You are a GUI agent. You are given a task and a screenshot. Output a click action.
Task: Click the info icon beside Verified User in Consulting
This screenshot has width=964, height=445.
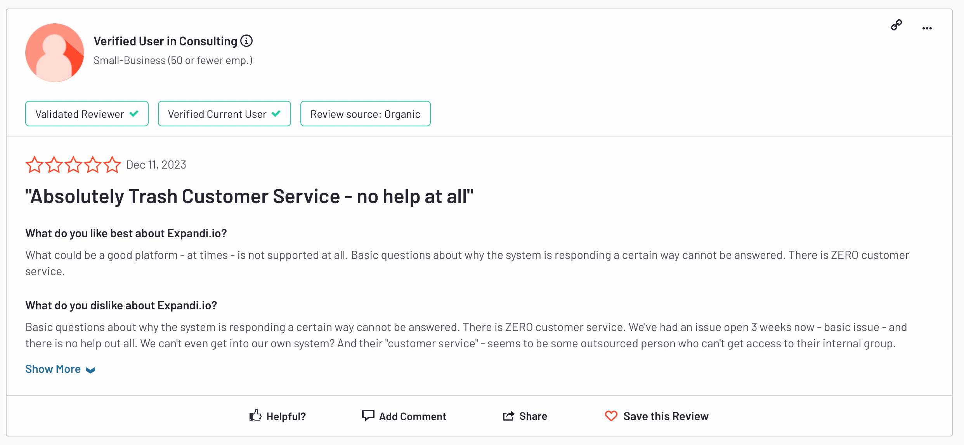246,41
